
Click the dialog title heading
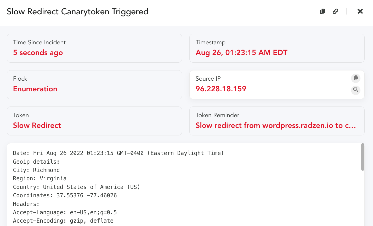[x=77, y=12]
